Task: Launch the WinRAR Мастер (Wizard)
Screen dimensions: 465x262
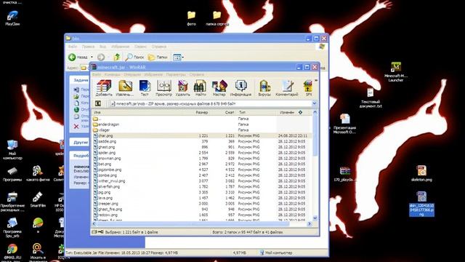Action: pos(219,88)
